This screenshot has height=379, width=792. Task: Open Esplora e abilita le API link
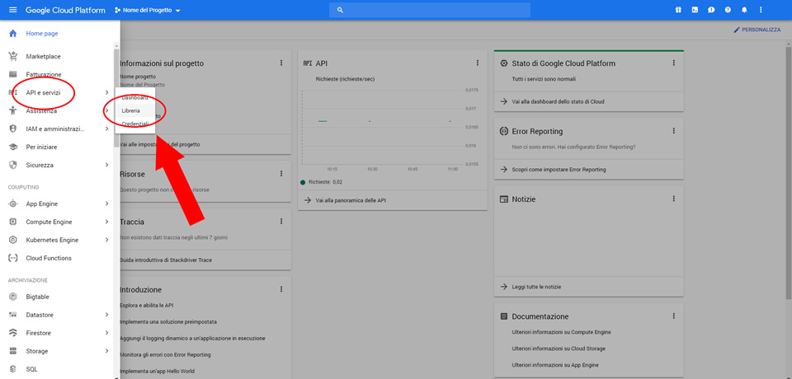pos(147,306)
